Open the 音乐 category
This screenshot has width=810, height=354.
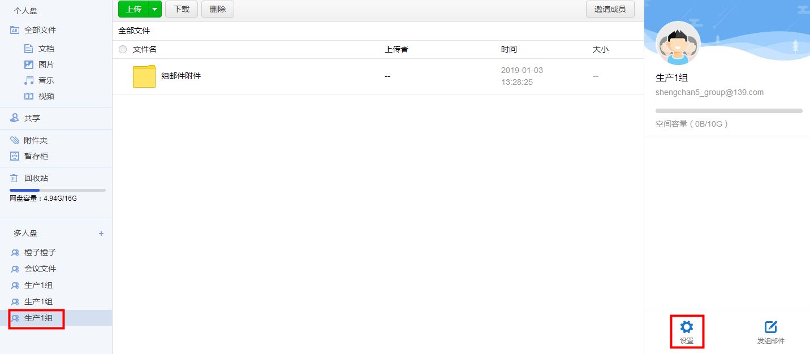pyautogui.click(x=46, y=80)
